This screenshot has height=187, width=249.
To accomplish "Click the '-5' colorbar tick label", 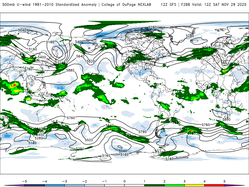I will click(25, 181).
